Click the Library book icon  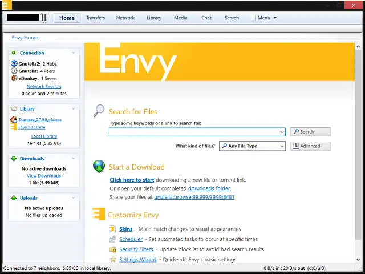[x=14, y=109]
